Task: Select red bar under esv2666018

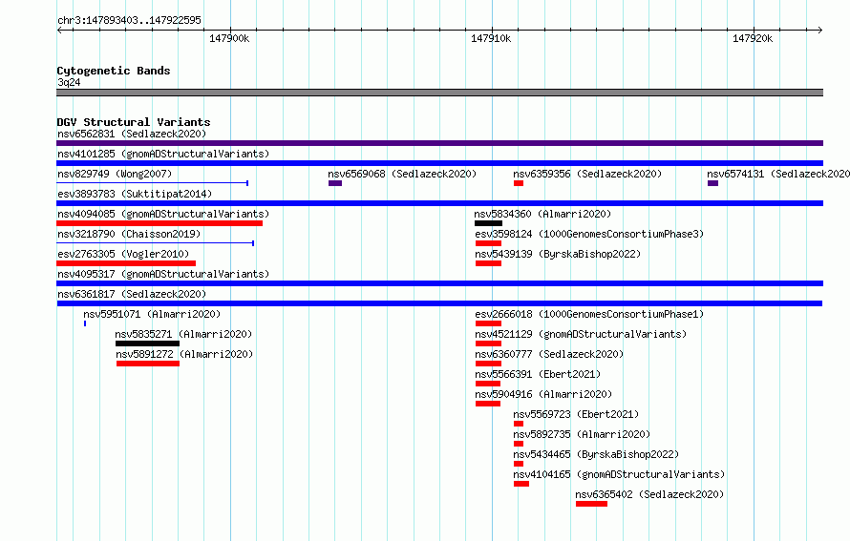Action: (x=488, y=323)
